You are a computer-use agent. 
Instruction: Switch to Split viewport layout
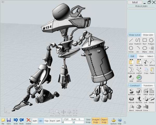(x=35, y=121)
